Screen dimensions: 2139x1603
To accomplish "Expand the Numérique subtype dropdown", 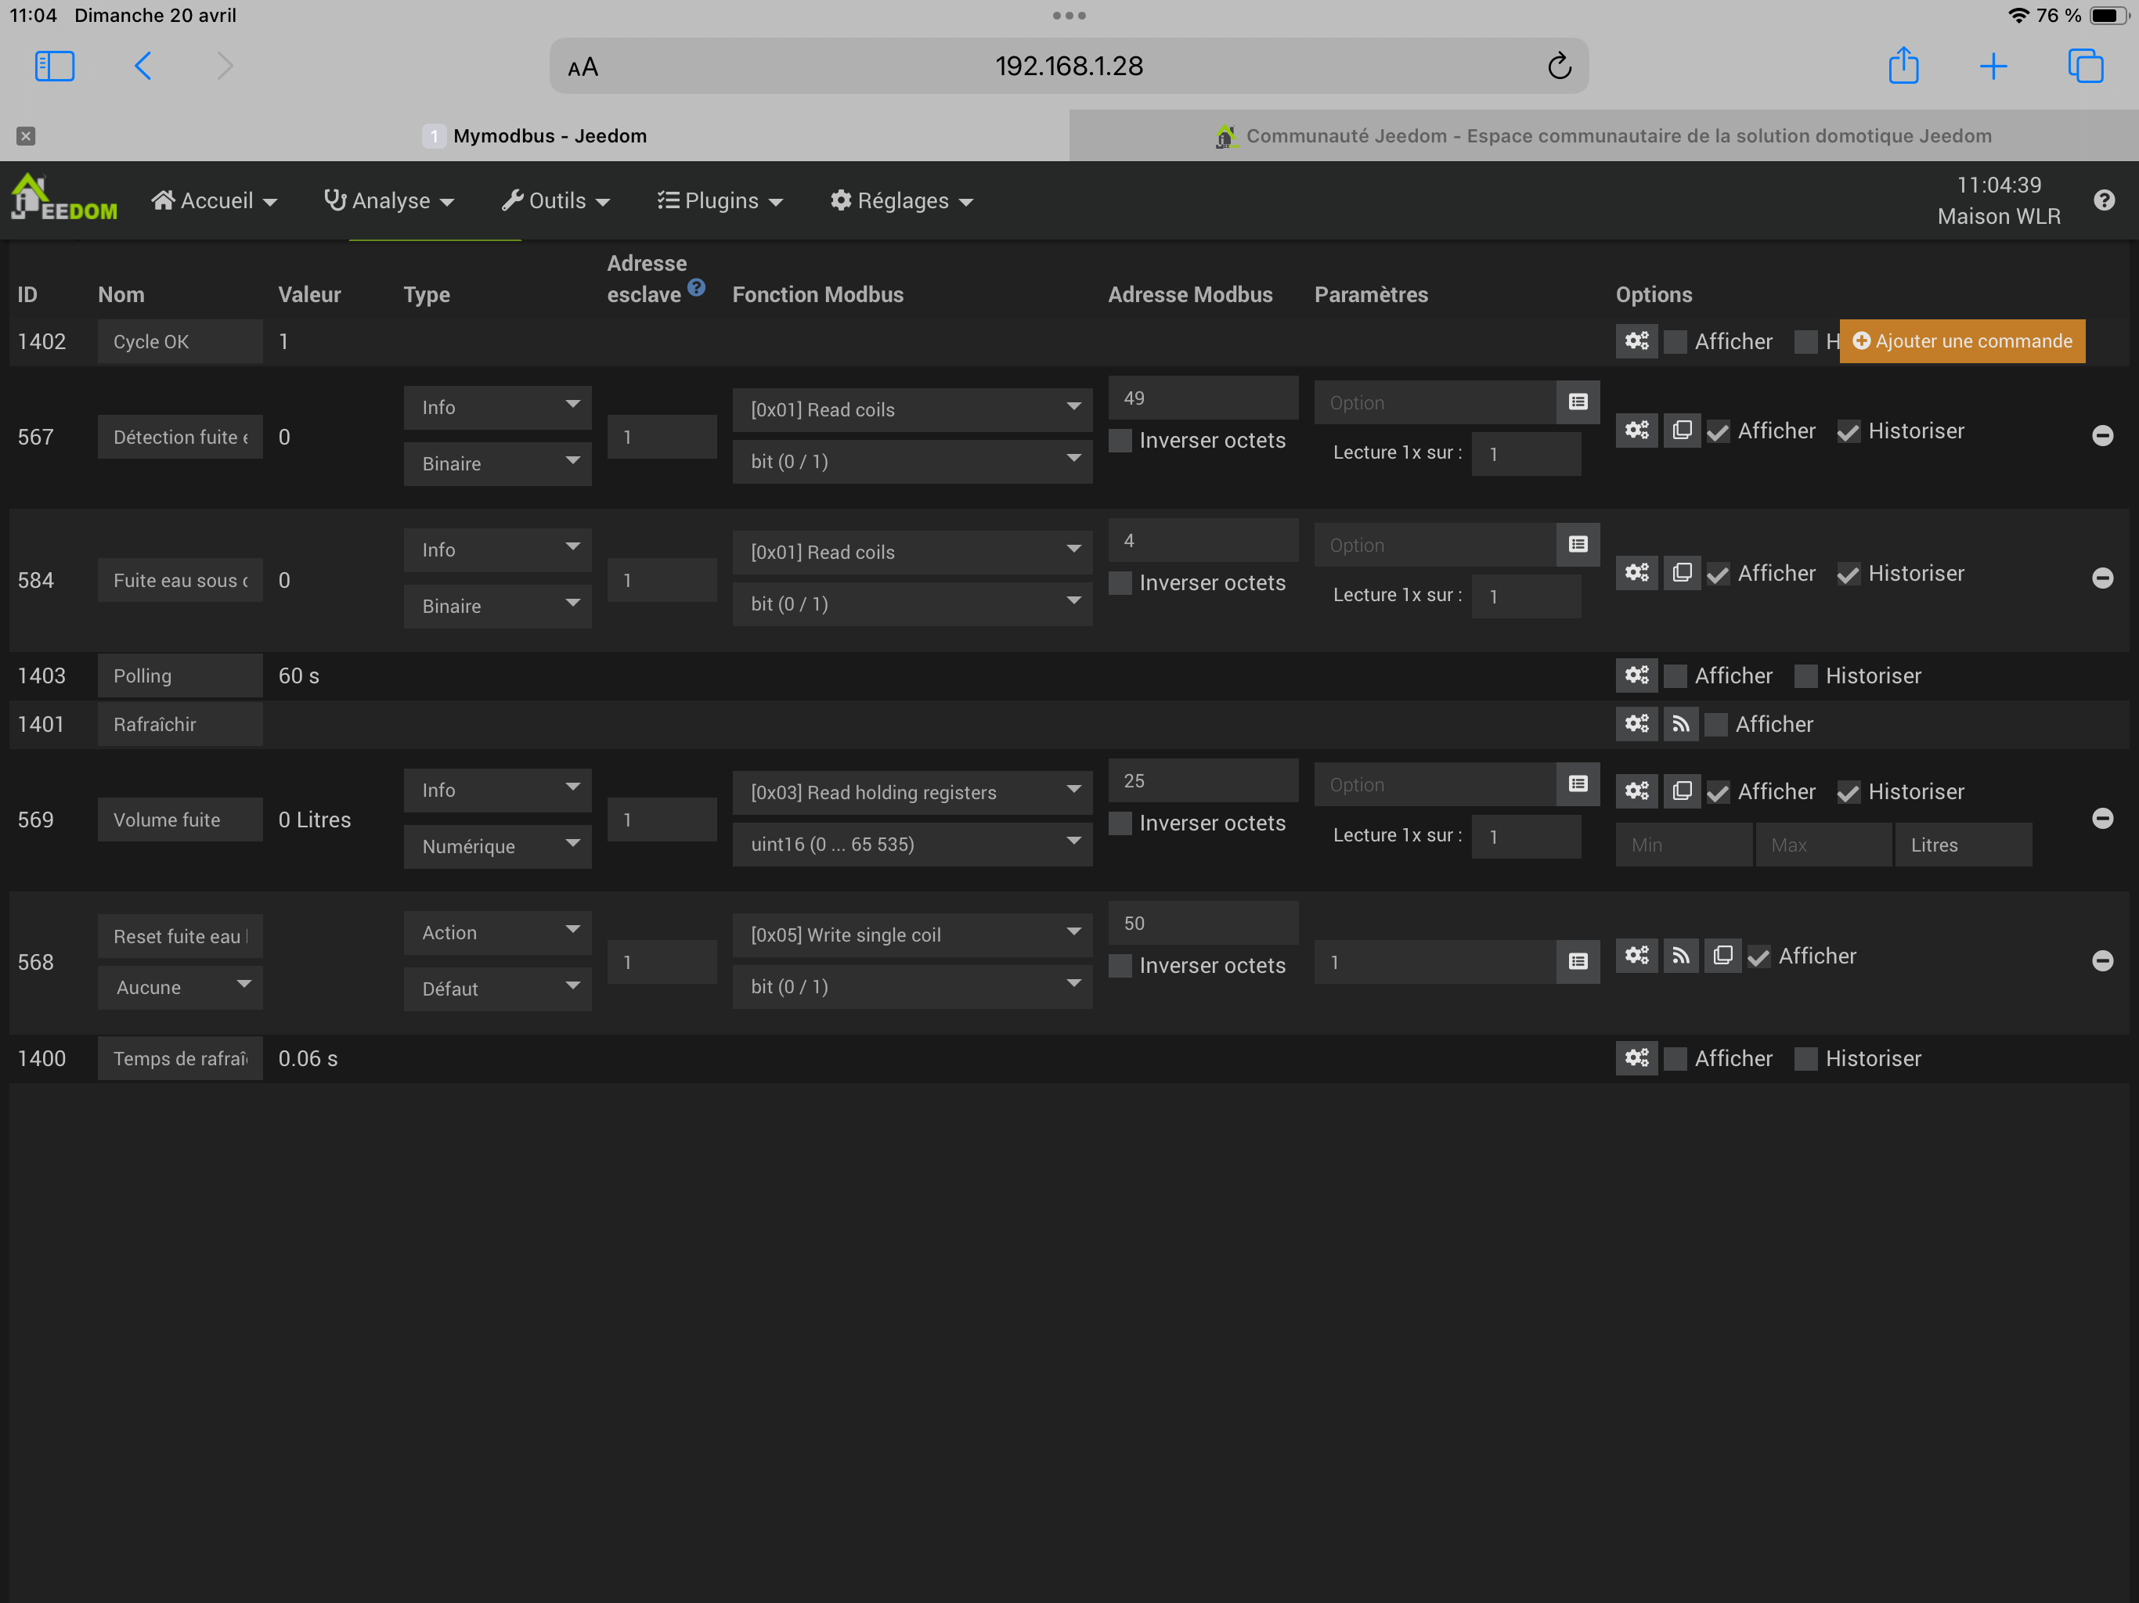I will click(x=497, y=846).
